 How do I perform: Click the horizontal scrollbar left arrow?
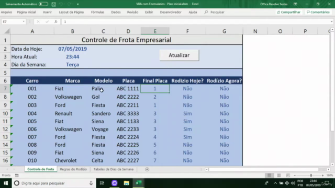(207, 169)
